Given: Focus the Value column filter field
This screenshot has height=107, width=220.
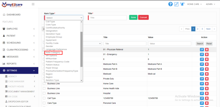Looking at the screenshot, I should pyautogui.click(x=170, y=44).
